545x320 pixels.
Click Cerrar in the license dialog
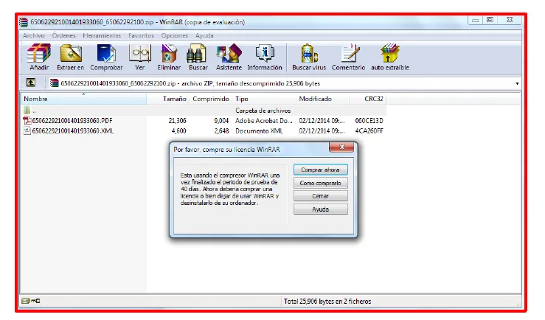click(x=321, y=196)
